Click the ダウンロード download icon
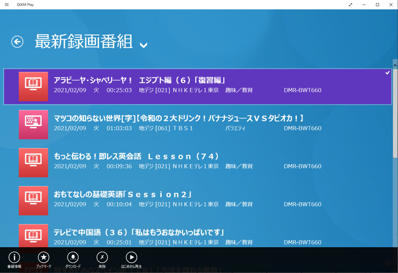 (x=73, y=257)
